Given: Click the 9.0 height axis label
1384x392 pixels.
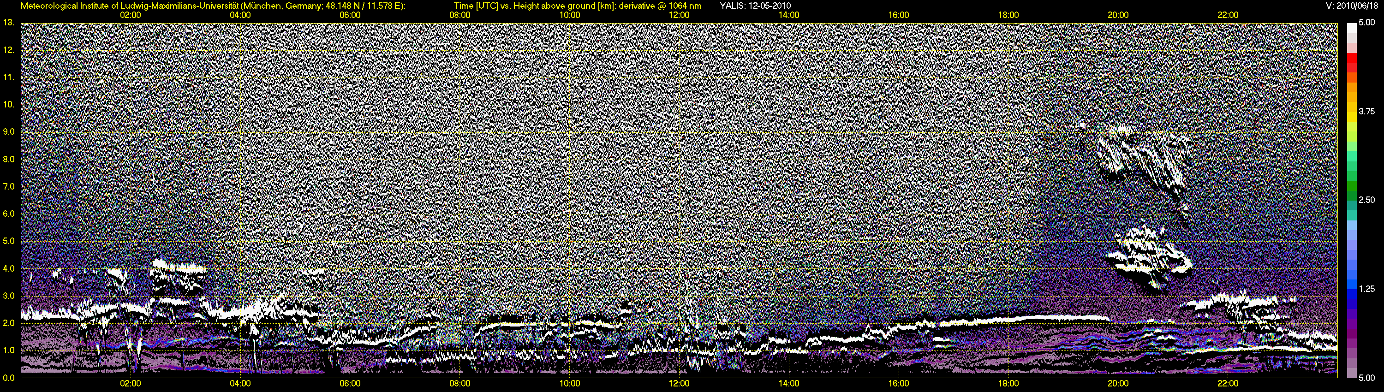Looking at the screenshot, I should [8, 131].
